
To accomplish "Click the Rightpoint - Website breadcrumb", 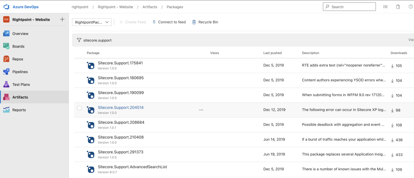I will point(115,7).
